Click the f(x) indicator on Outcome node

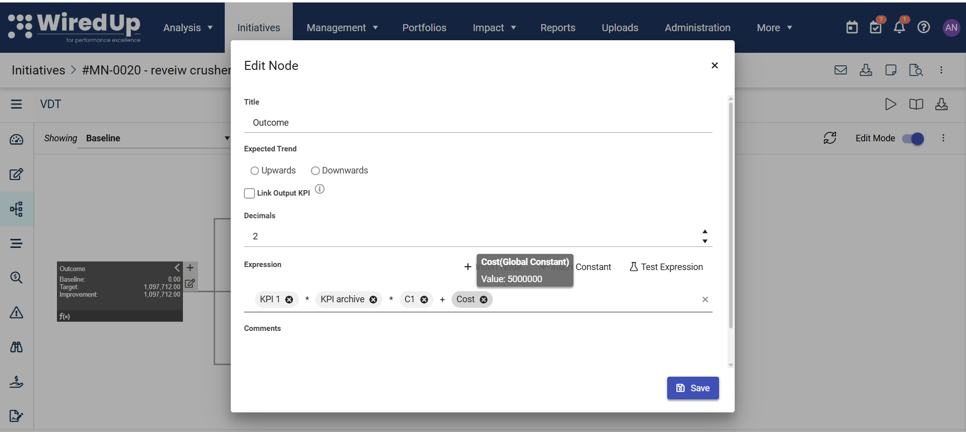[65, 316]
